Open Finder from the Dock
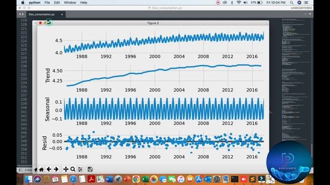330x185 pixels. [29, 179]
